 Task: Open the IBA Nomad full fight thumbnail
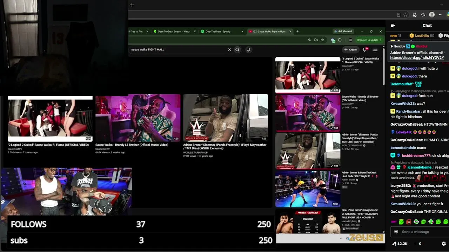(x=308, y=222)
